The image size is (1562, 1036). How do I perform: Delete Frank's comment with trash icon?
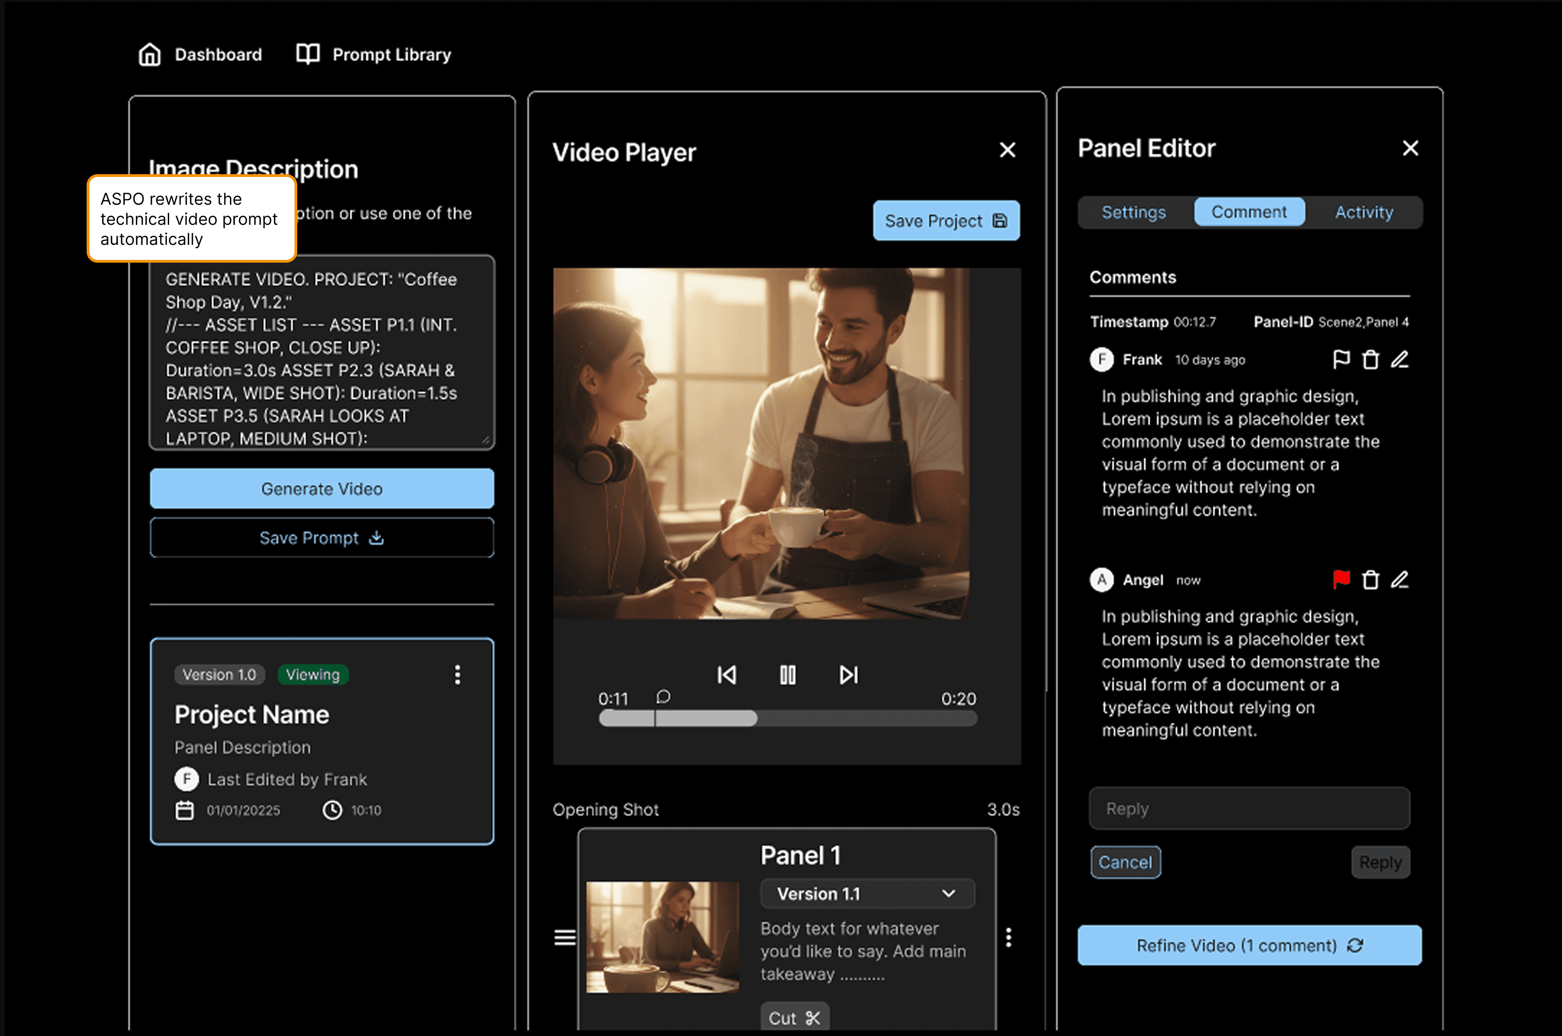1371,360
